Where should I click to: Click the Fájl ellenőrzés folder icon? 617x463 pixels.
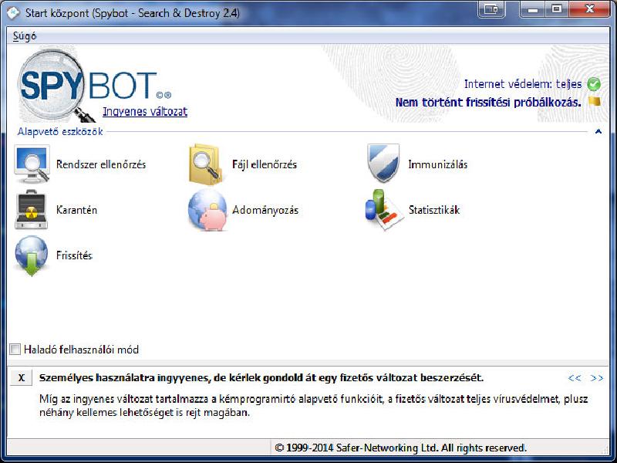tap(205, 164)
